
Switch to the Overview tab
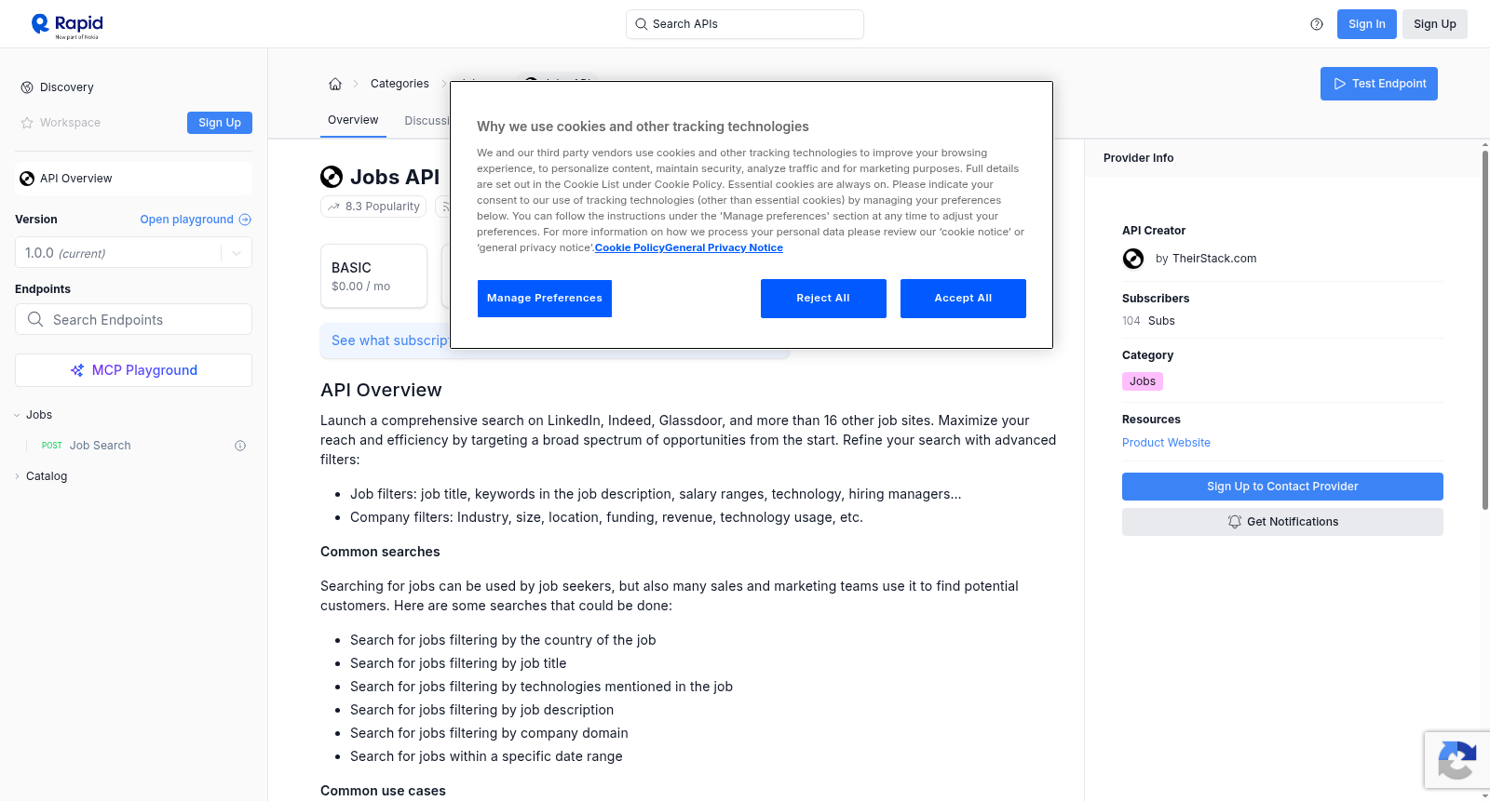[353, 120]
